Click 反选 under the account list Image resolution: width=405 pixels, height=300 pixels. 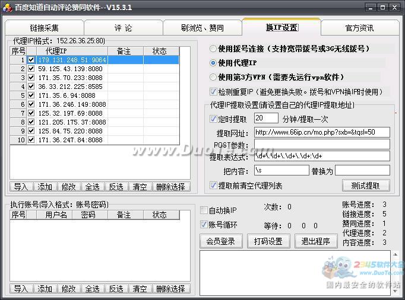click(x=116, y=289)
